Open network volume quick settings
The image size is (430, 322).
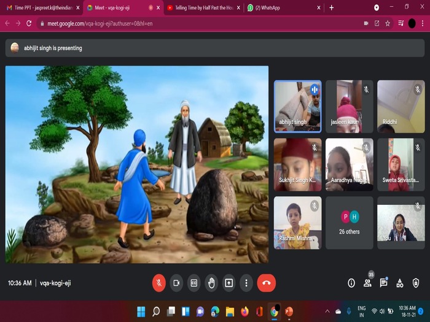[x=383, y=312]
